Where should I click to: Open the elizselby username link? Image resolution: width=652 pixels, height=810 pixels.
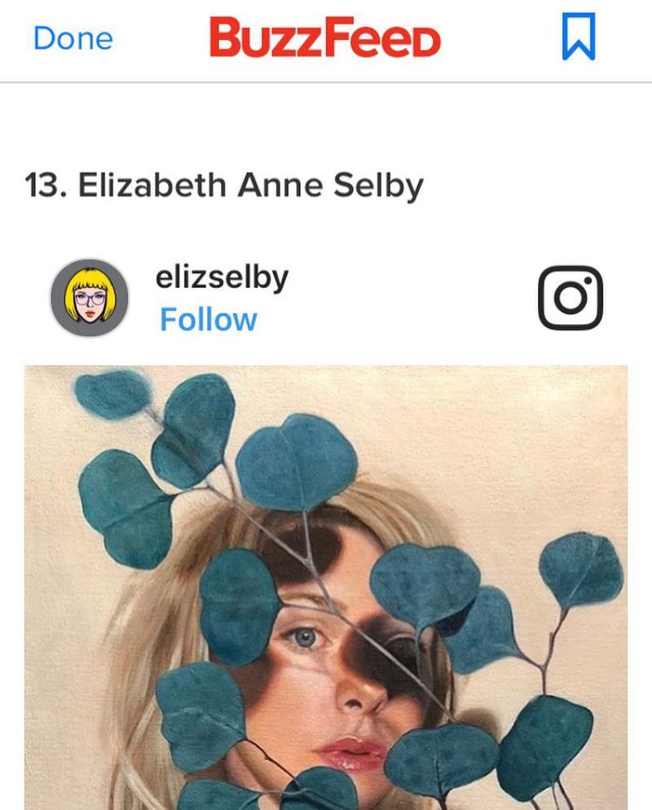222,278
